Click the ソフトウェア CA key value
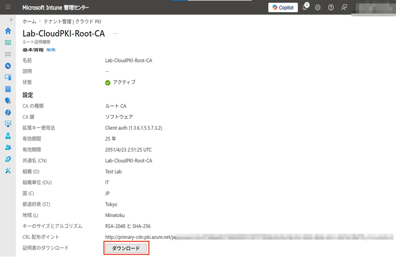This screenshot has width=396, height=257. [x=119, y=117]
